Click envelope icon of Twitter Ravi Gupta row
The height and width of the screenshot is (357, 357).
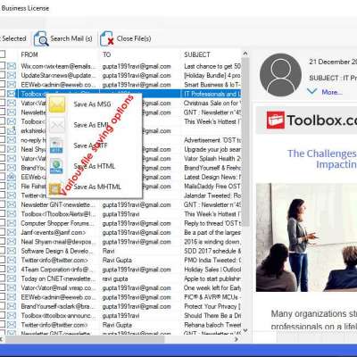click(x=12, y=260)
